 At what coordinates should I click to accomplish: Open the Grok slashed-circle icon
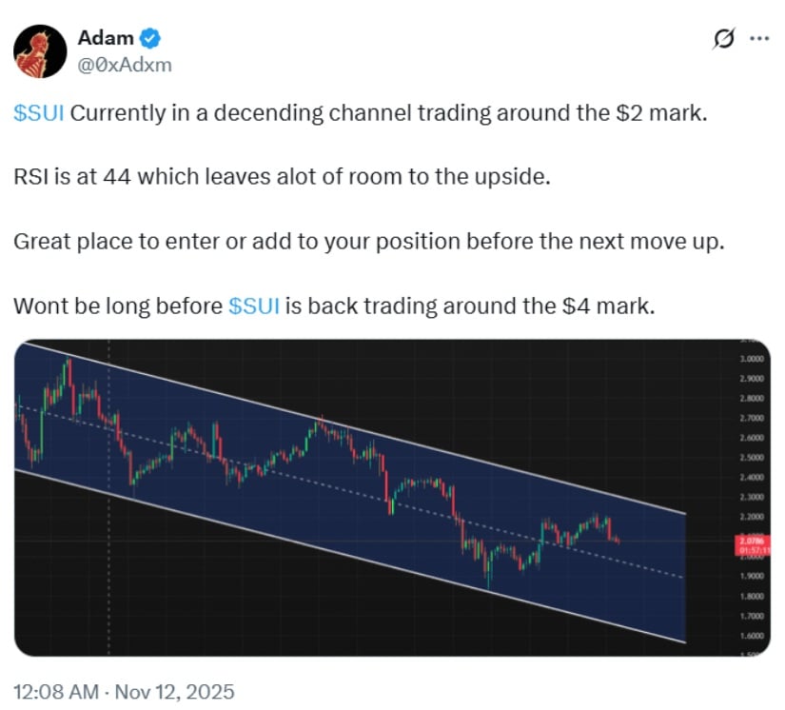coord(724,39)
